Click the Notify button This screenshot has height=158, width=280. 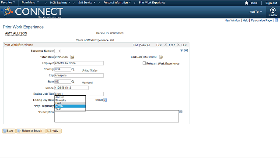click(x=54, y=131)
